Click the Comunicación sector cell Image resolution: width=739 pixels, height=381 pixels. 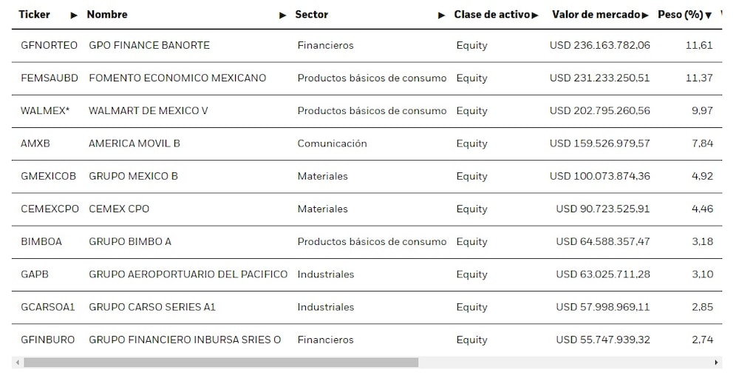point(332,144)
